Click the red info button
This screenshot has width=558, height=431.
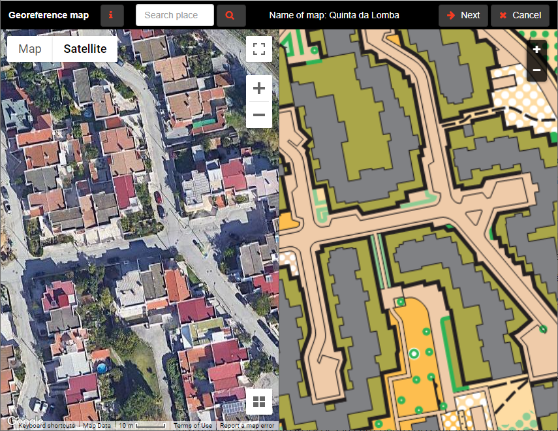[112, 15]
